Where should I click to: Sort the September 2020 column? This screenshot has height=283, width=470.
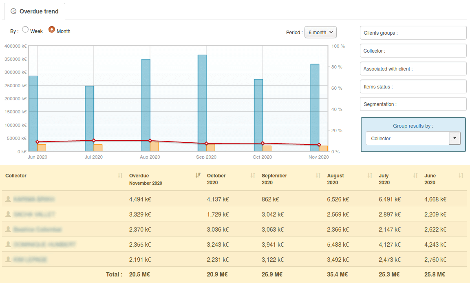(318, 175)
